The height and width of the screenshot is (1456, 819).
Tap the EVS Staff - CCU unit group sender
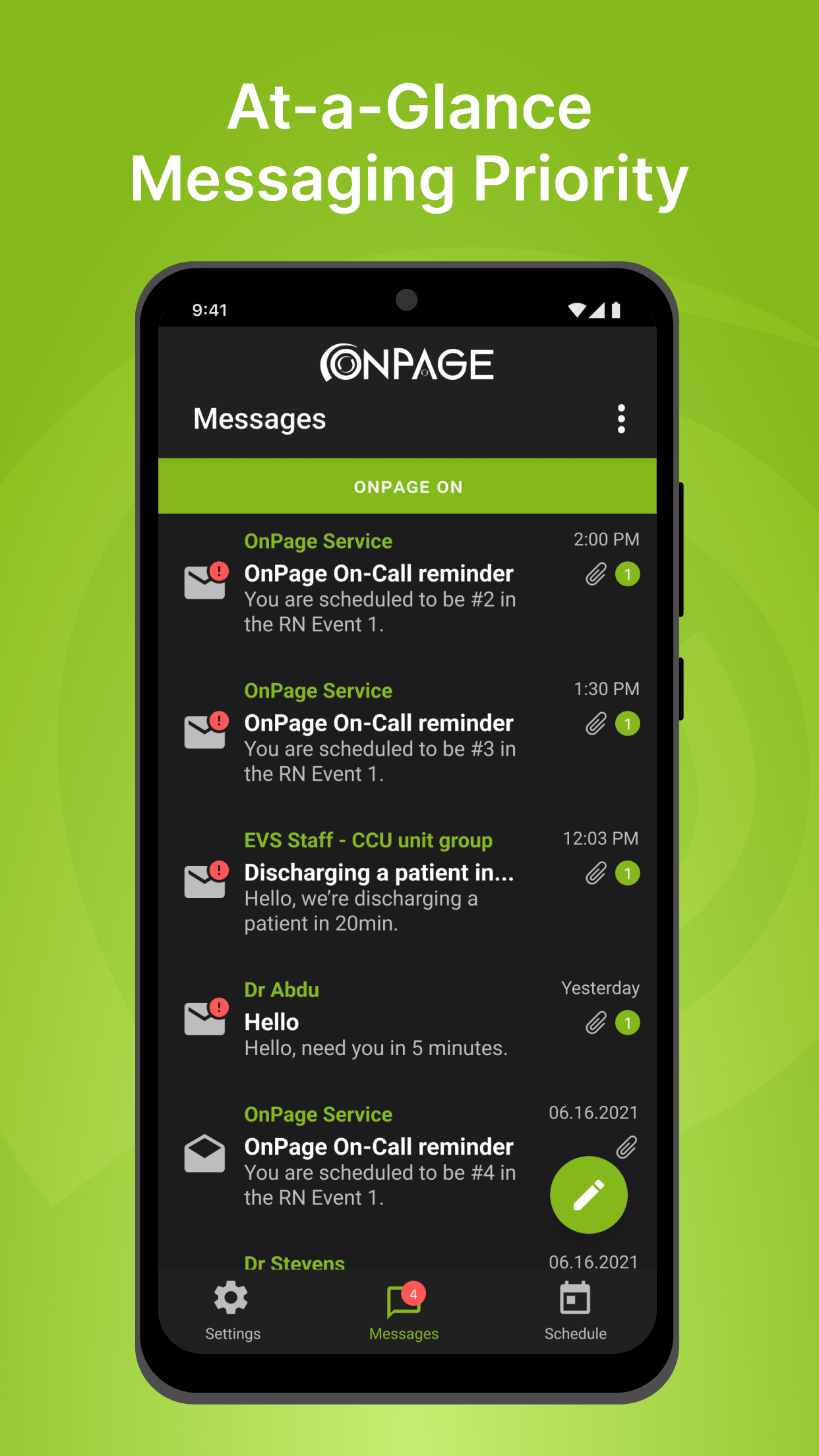coord(368,841)
